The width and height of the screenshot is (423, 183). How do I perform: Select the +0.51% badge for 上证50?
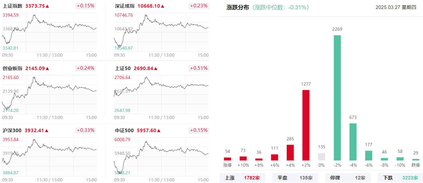(x=199, y=68)
